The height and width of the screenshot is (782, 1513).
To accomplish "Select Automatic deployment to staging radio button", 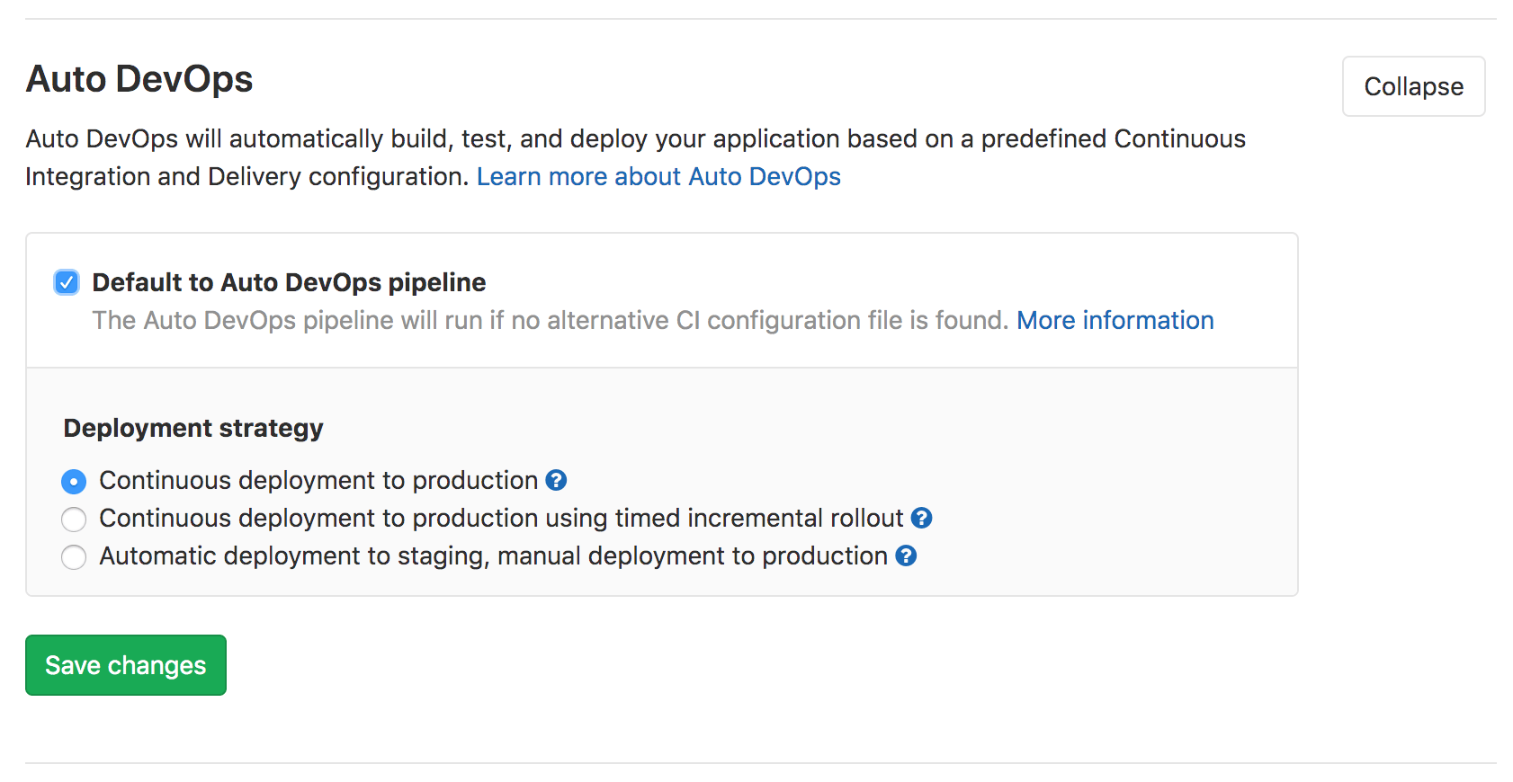I will (74, 557).
